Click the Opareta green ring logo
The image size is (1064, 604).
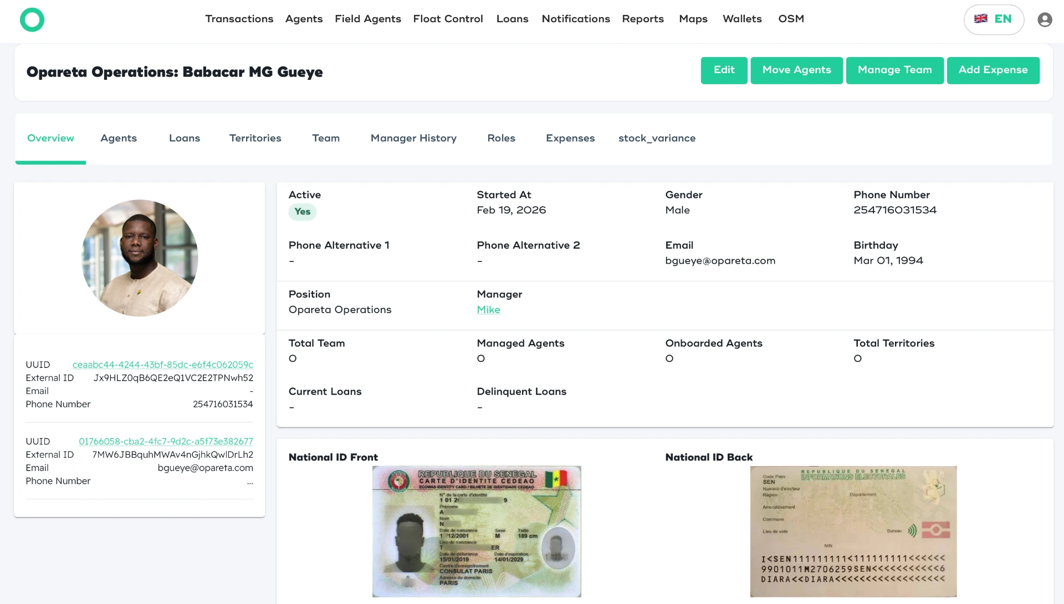32,19
